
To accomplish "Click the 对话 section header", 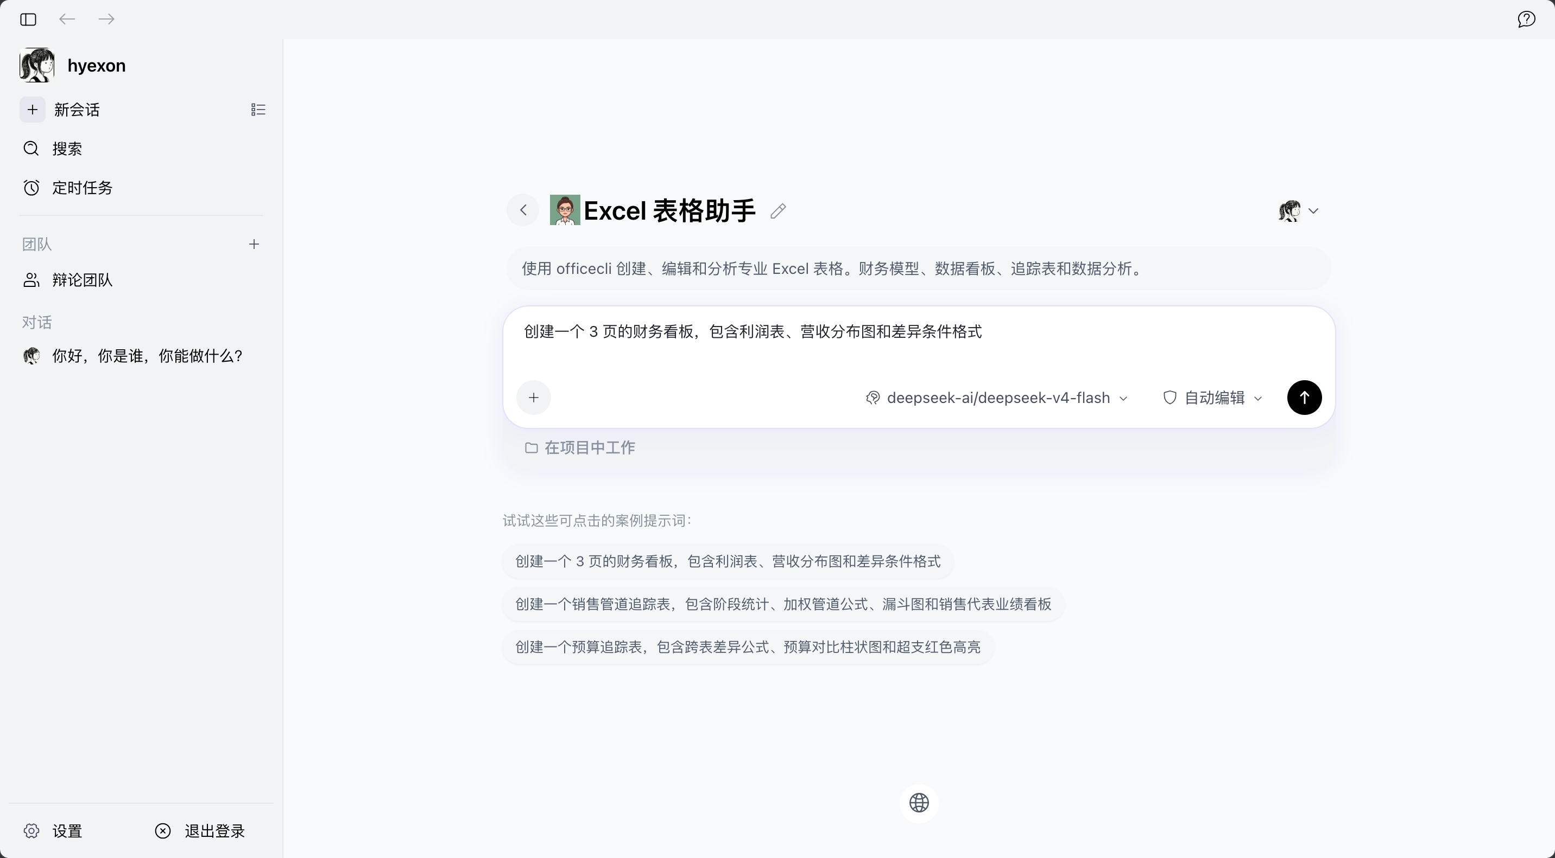I will (37, 323).
